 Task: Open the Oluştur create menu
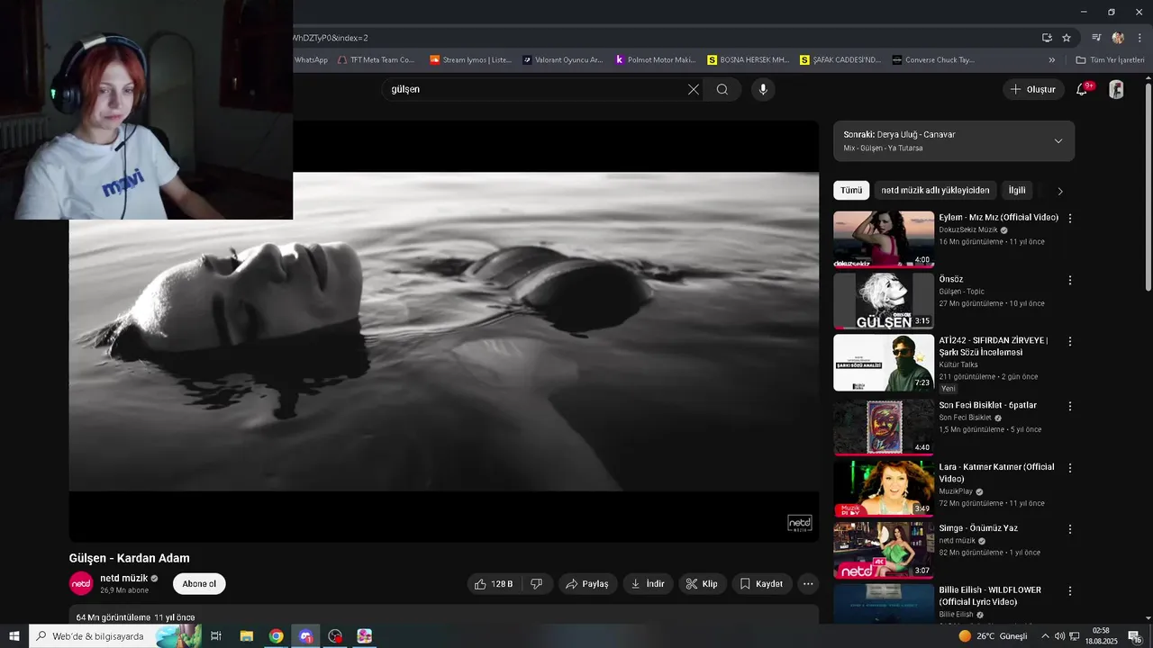click(x=1032, y=89)
